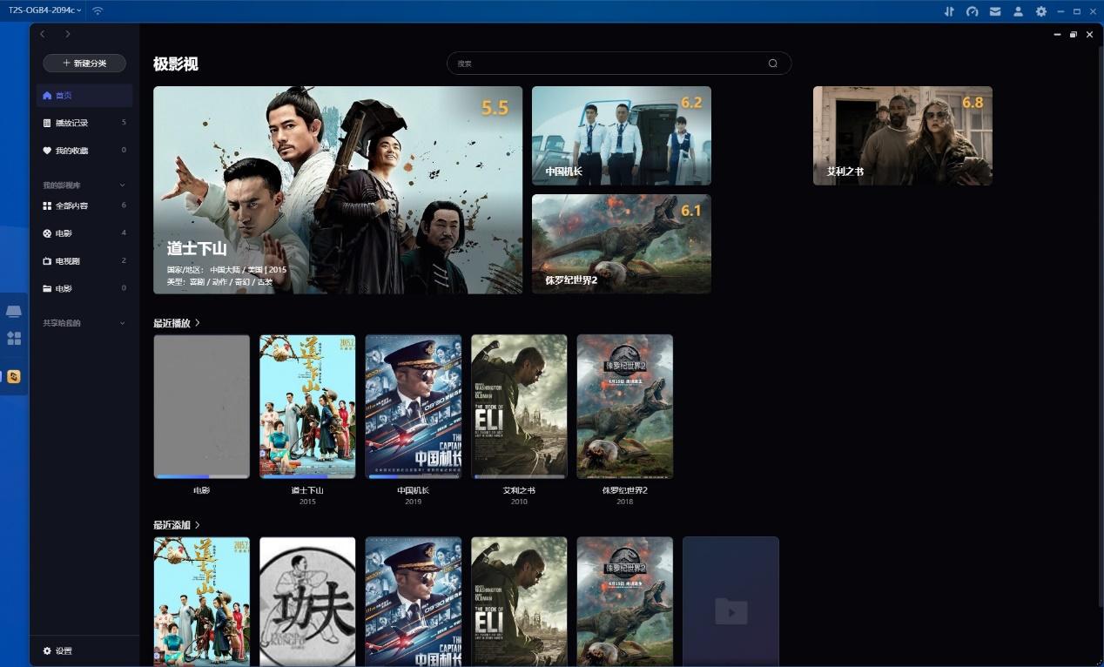Open the gear settings icon in the top bar
1104x667 pixels.
tap(1040, 11)
